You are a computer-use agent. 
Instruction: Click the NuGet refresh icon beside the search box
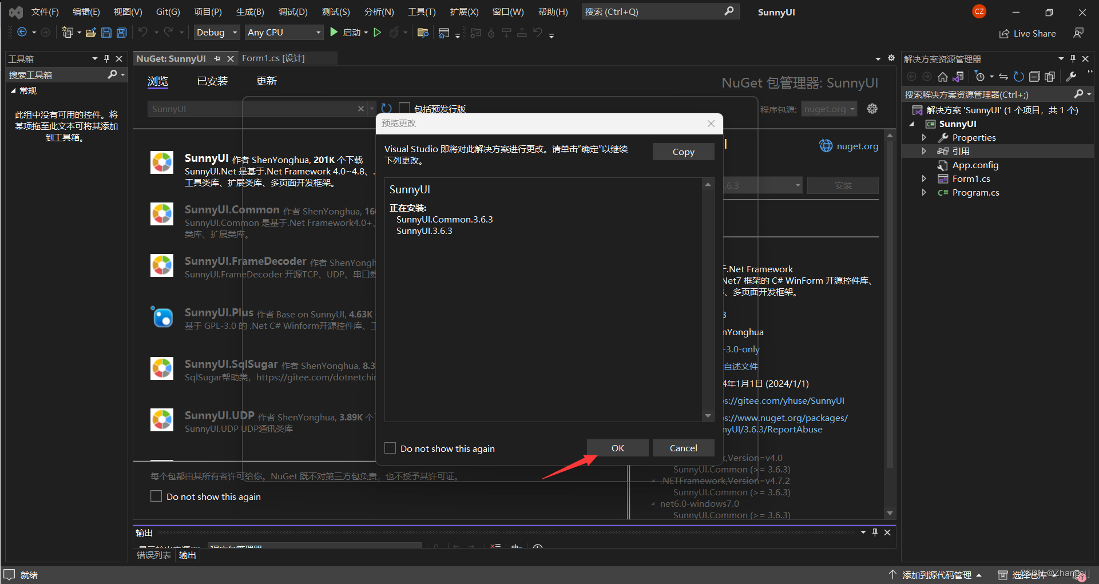pos(387,108)
